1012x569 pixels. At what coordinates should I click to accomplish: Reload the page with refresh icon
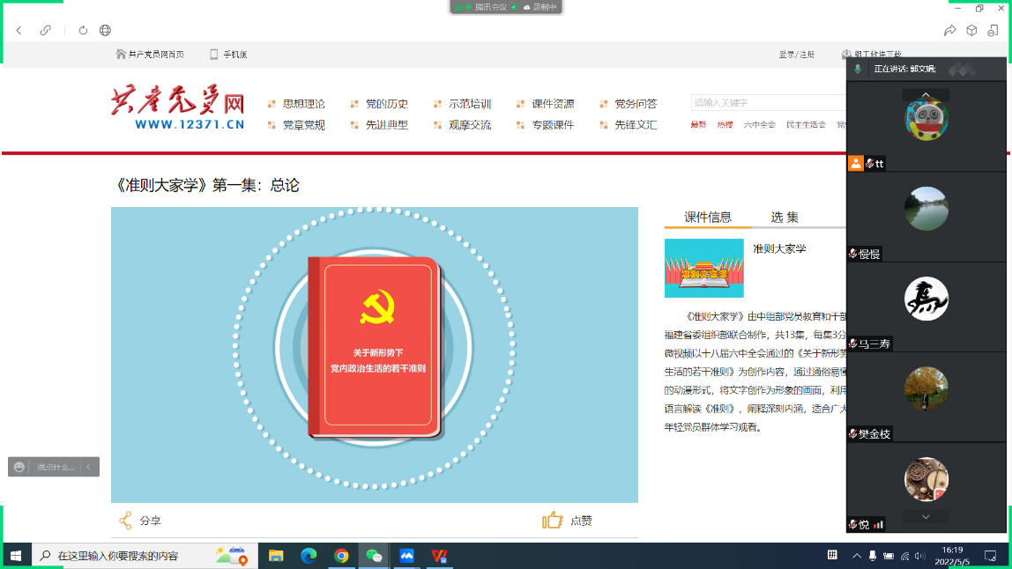[83, 30]
